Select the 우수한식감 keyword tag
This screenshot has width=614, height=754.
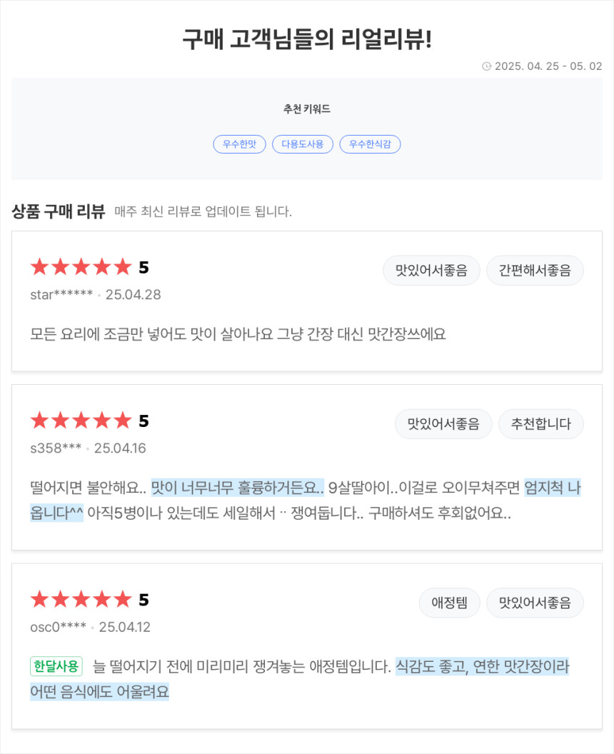coord(371,144)
